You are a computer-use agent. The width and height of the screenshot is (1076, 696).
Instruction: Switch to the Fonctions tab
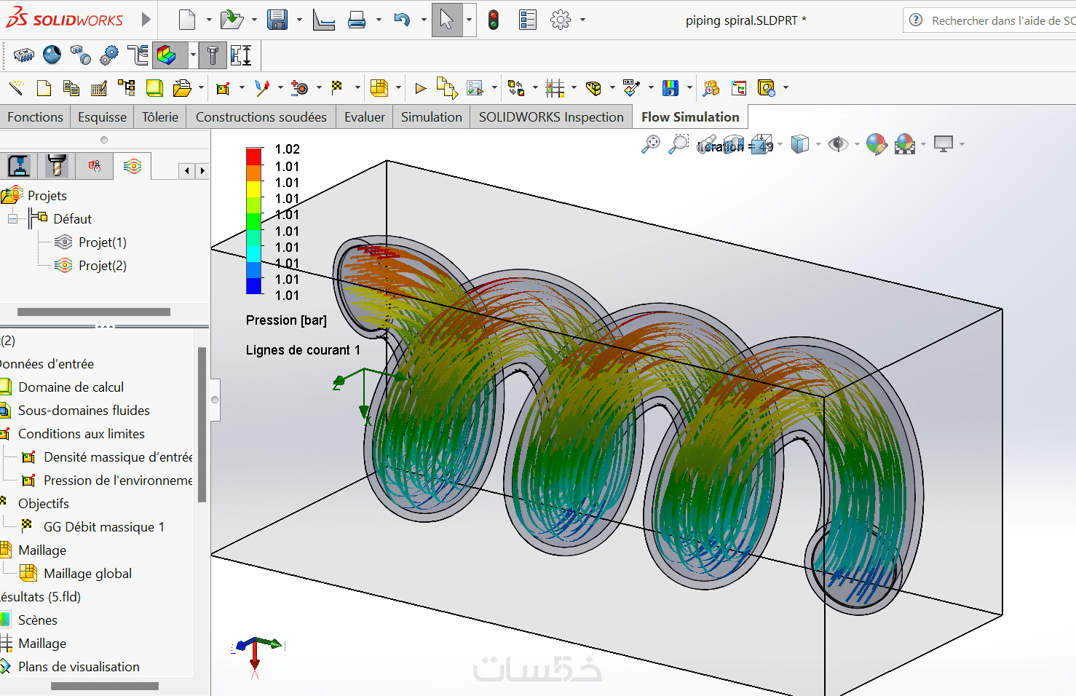pos(35,117)
